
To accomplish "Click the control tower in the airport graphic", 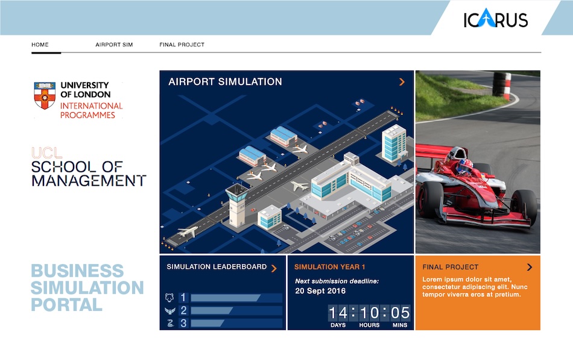I will coord(237,205).
